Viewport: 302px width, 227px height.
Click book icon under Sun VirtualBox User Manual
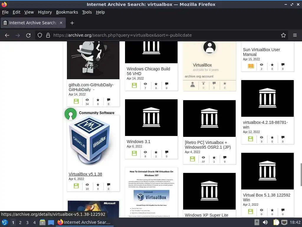pyautogui.click(x=251, y=66)
